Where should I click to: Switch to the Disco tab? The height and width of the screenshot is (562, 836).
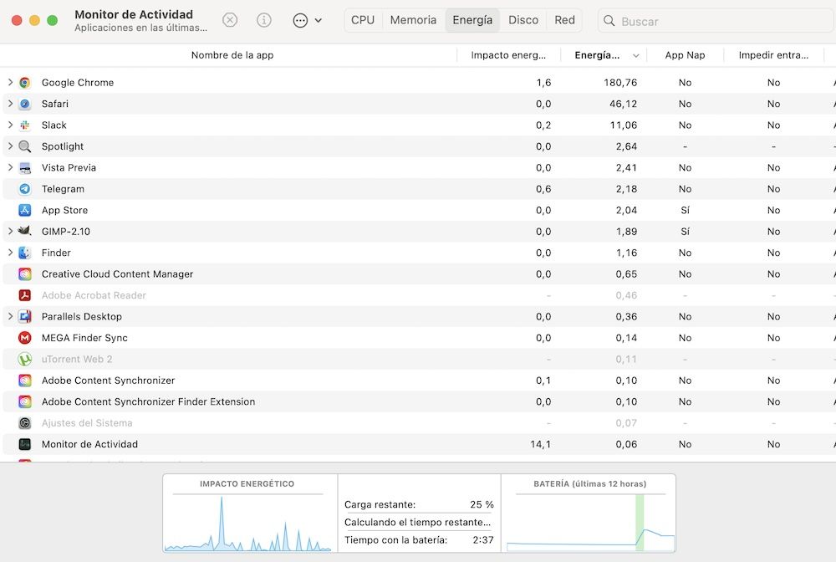pos(524,20)
